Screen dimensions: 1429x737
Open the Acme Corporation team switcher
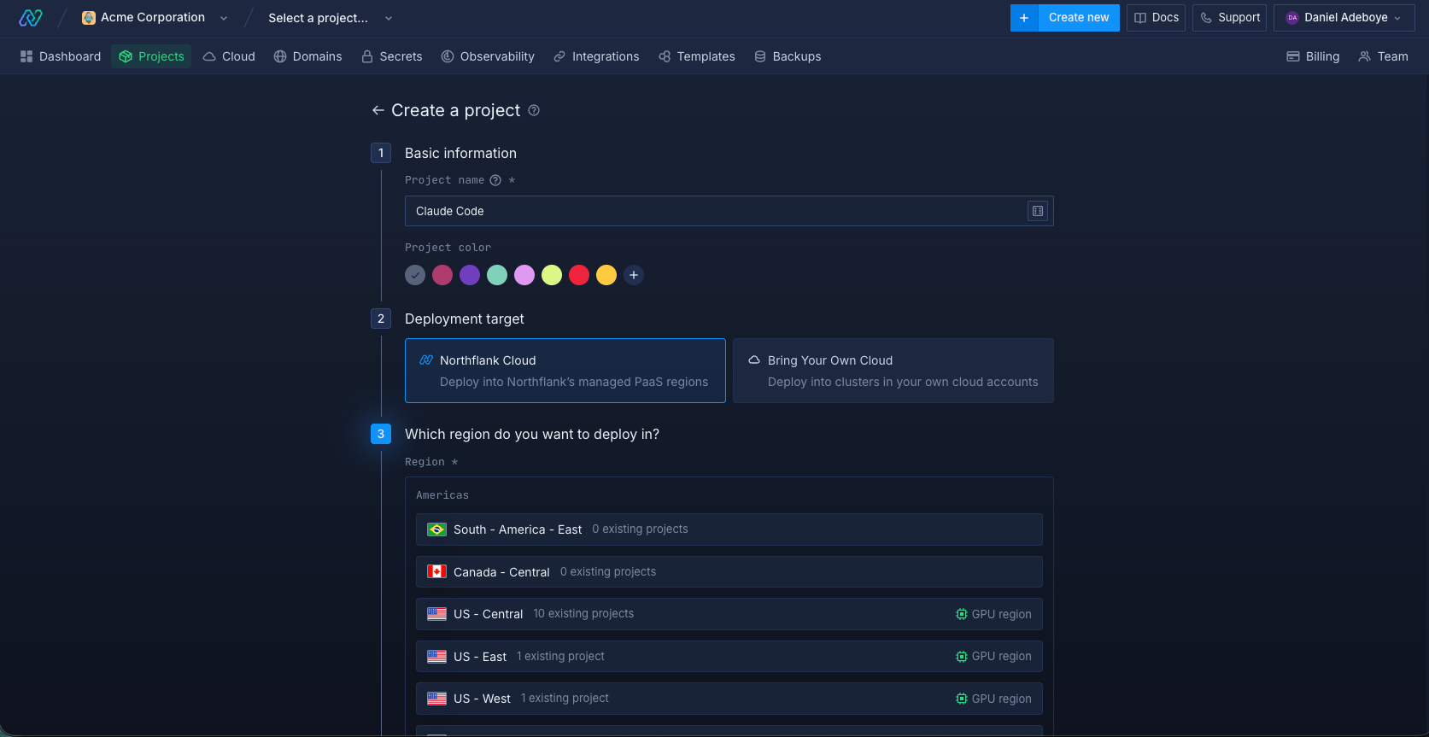[155, 18]
